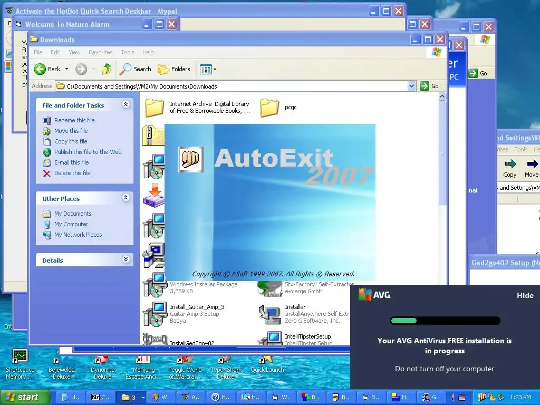
Task: Click the Back arrow icon in Downloads toolbar
Action: 40,69
